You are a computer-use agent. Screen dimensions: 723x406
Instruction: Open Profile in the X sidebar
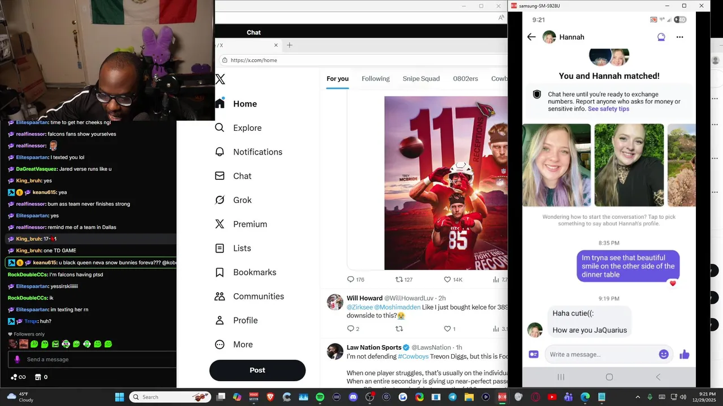click(236, 320)
